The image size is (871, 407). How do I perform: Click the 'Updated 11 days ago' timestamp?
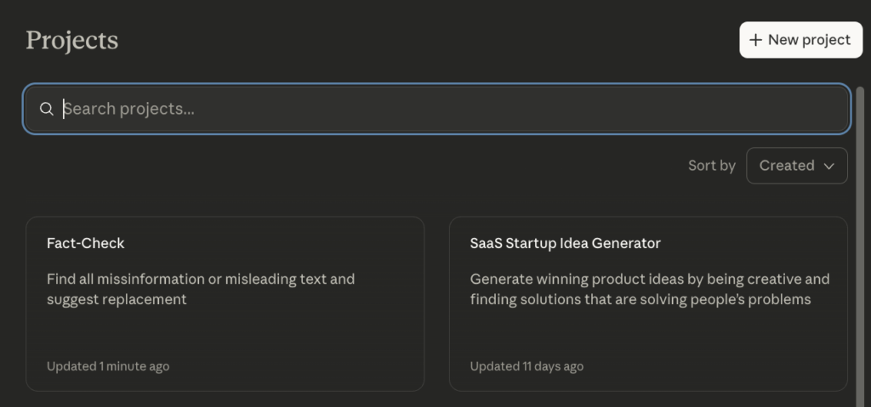click(x=527, y=366)
